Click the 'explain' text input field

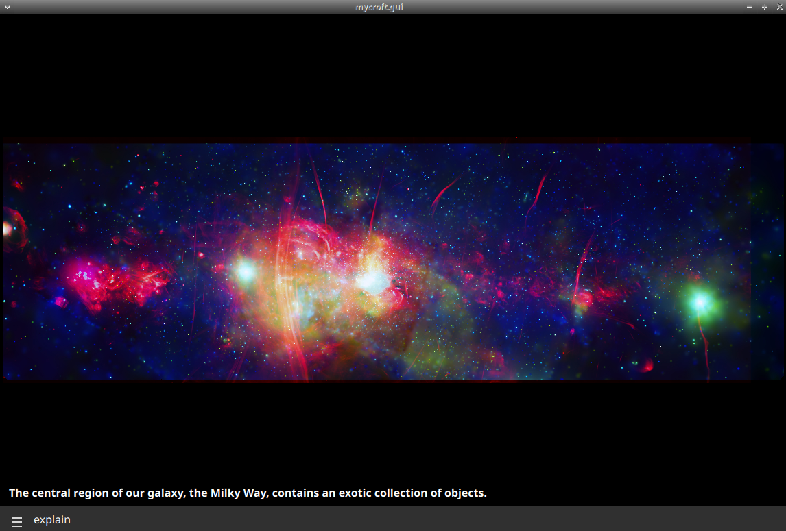pyautogui.click(x=406, y=520)
